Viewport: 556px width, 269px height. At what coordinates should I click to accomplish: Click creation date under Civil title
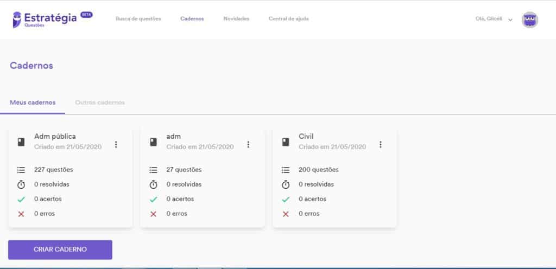point(332,147)
